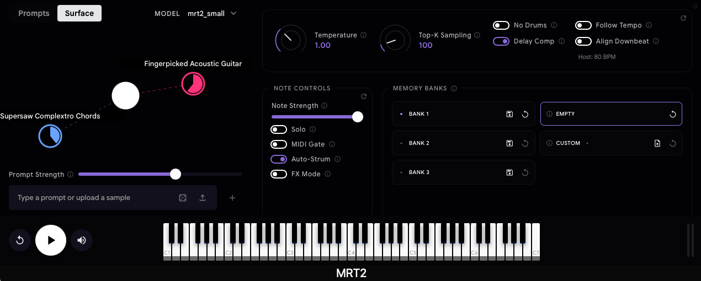Click the white surface cursor circle
Screen dimensions: 701x281
coord(126,95)
